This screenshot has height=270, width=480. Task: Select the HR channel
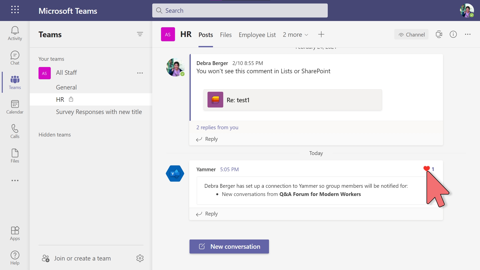pos(91,99)
